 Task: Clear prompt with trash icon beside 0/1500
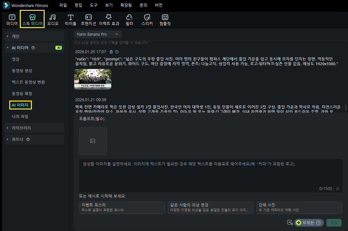(337, 189)
